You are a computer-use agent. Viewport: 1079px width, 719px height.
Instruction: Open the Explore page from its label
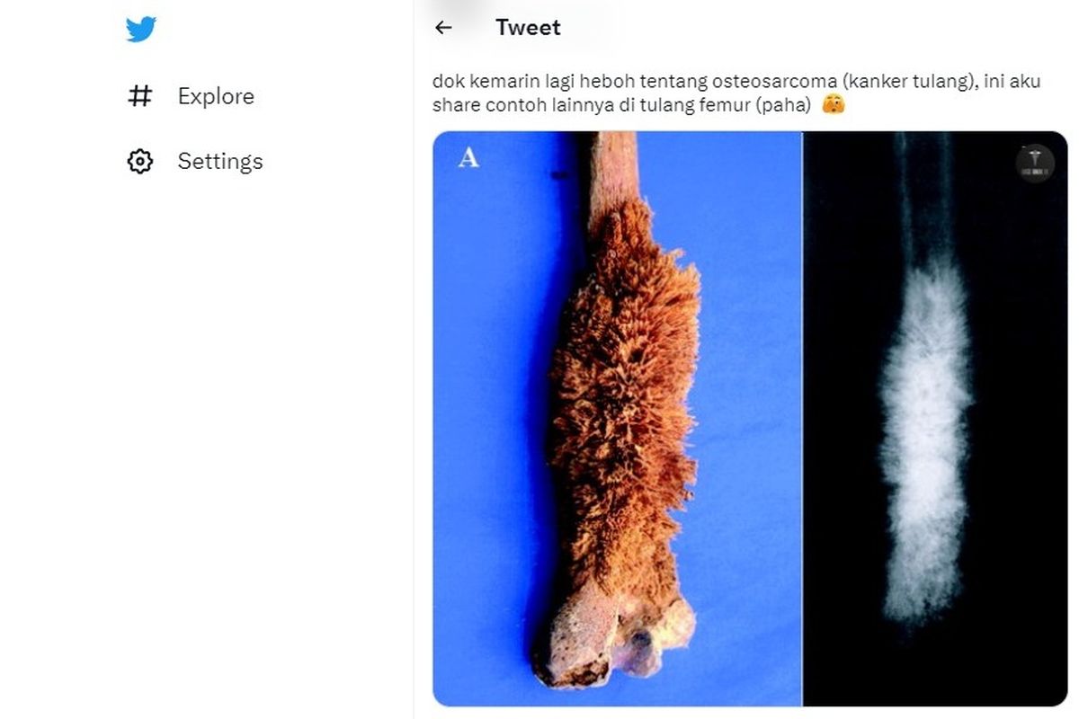pyautogui.click(x=216, y=96)
